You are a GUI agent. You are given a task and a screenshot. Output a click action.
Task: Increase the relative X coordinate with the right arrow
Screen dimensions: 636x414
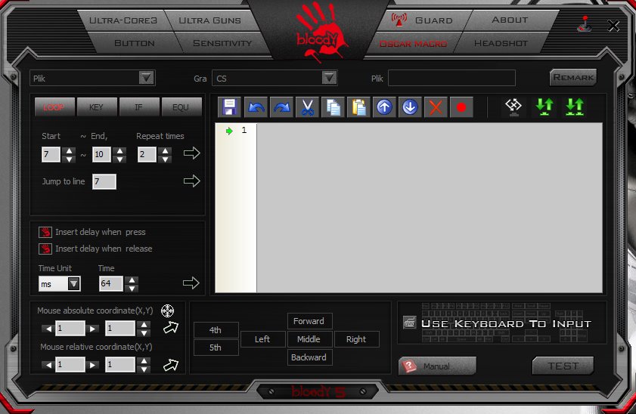point(93,365)
